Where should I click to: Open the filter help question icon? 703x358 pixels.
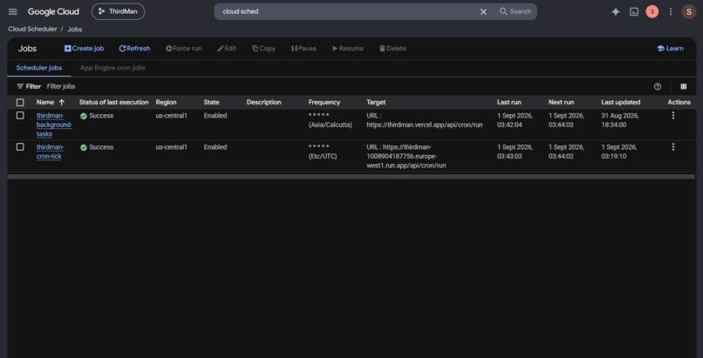[658, 86]
